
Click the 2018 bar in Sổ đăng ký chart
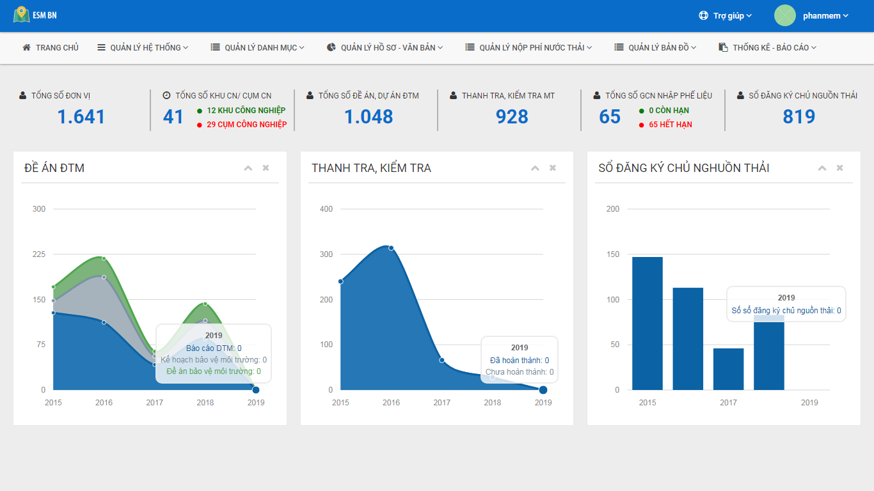769,352
